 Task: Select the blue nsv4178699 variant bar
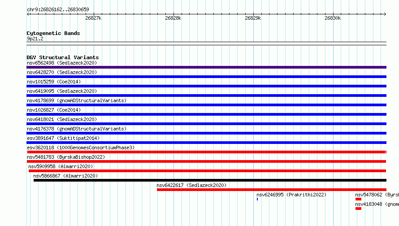(206, 105)
